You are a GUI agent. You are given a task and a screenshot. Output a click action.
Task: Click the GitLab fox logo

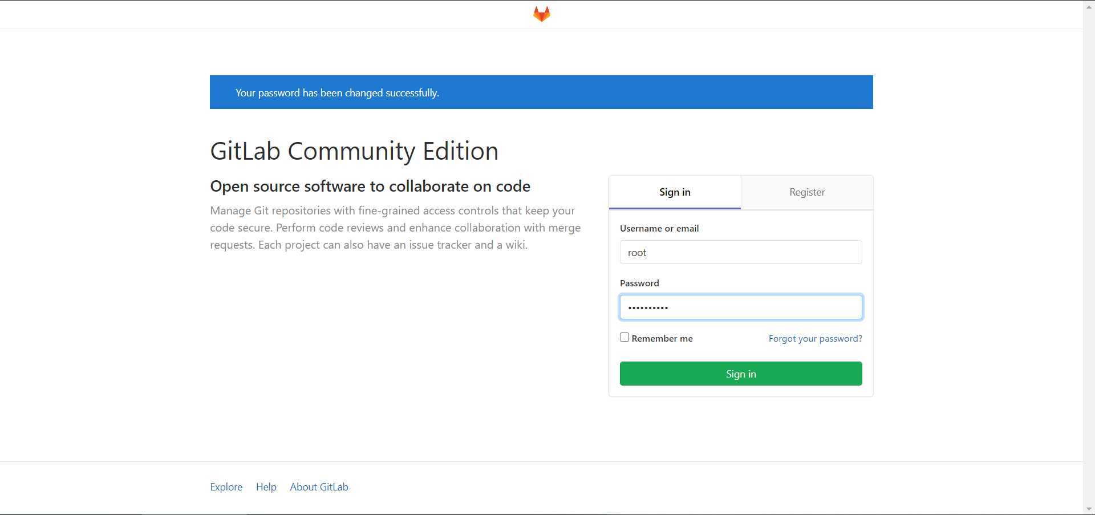[541, 14]
